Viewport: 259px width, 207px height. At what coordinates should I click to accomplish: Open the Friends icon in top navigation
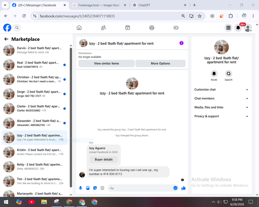tap(103, 27)
